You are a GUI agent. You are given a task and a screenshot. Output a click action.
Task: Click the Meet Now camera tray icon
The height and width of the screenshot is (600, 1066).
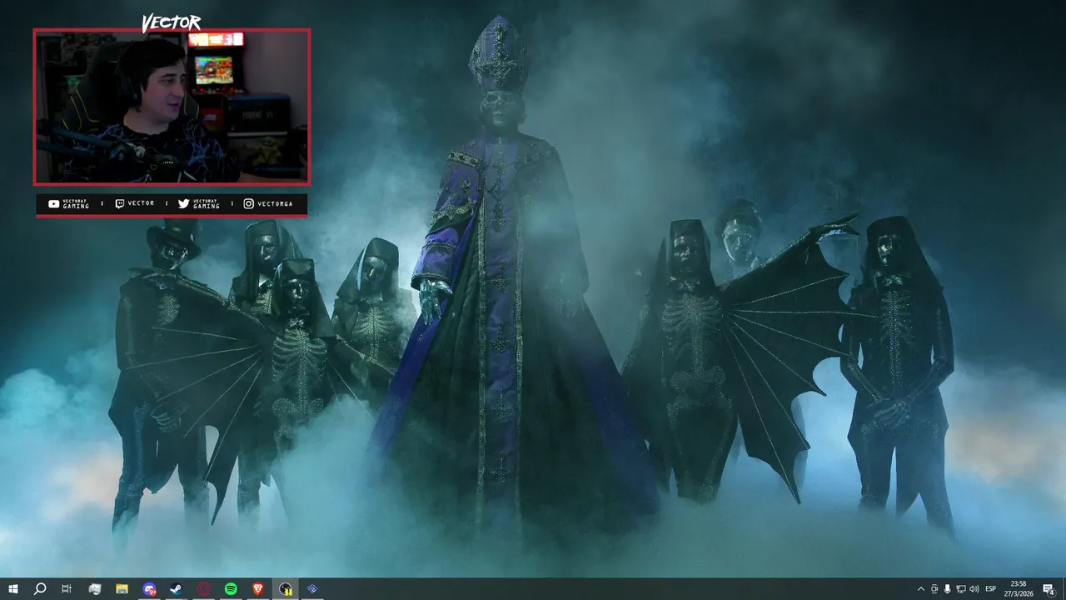pos(934,589)
